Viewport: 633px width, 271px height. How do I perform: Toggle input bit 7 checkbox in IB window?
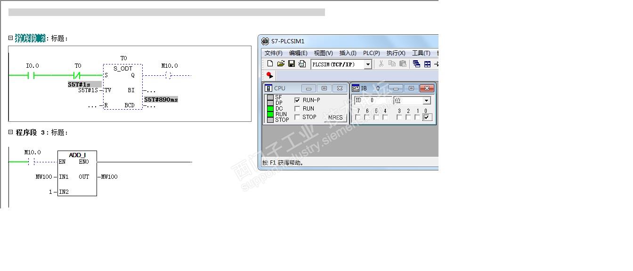(358, 118)
